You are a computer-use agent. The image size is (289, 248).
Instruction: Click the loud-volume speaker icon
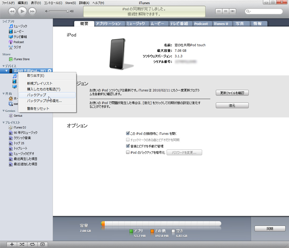(72, 11)
